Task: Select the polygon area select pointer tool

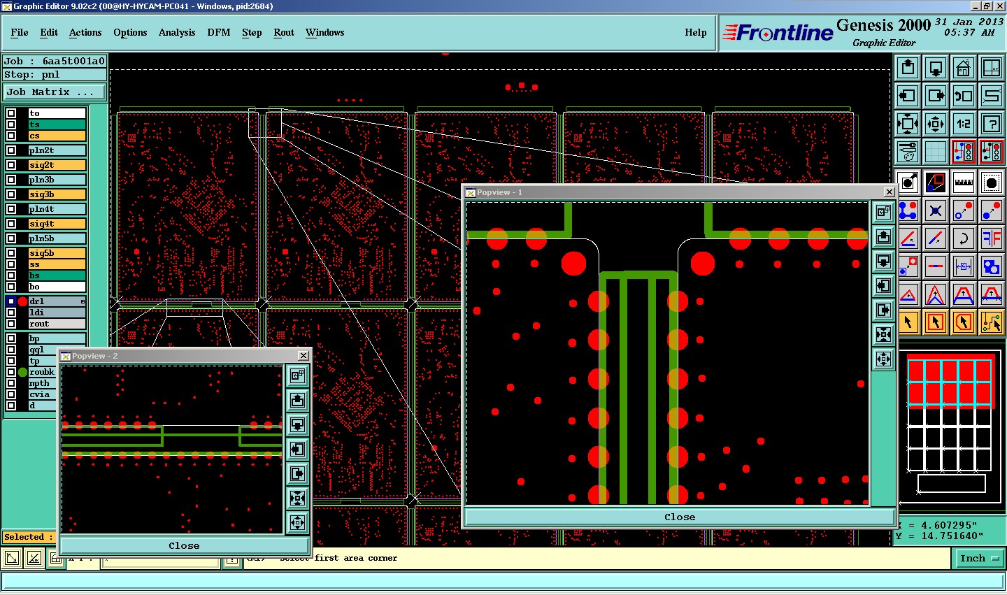Action: [x=964, y=322]
